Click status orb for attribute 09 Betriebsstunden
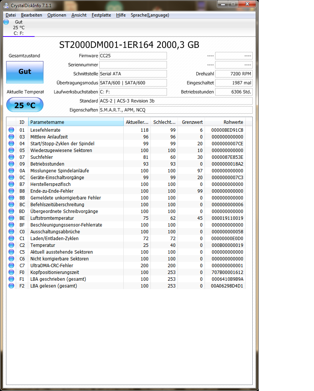This screenshot has height=391, width=314. (11, 164)
